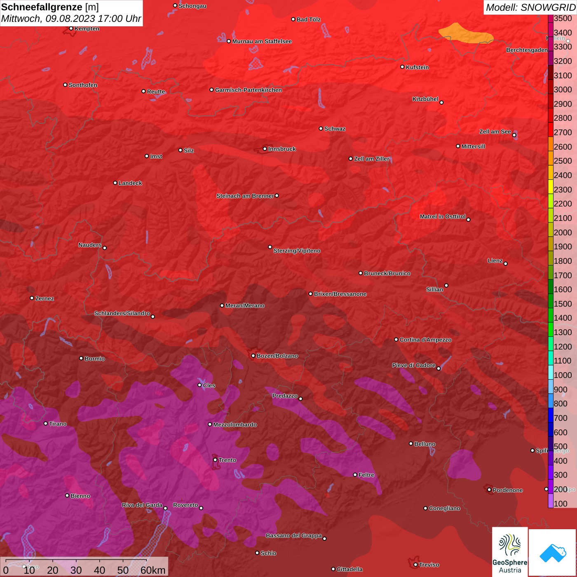This screenshot has width=577, height=577.
Task: Click the Zell am Ziller label
Action: pyautogui.click(x=371, y=159)
